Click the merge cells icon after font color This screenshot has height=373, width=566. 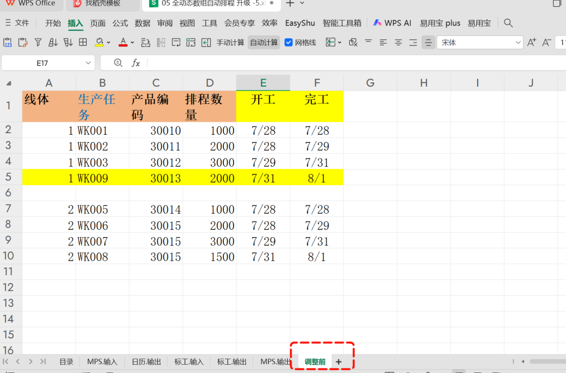pyautogui.click(x=145, y=43)
